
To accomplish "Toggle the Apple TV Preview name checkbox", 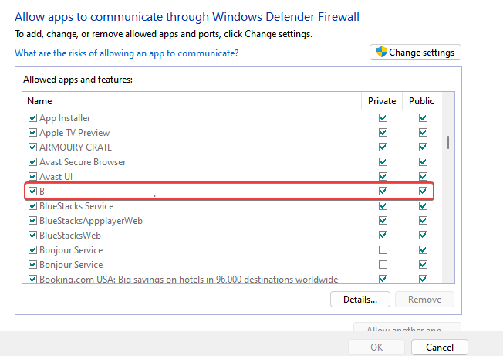I will point(32,133).
